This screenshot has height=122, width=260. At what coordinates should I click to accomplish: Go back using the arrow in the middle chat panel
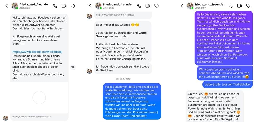[90, 6]
